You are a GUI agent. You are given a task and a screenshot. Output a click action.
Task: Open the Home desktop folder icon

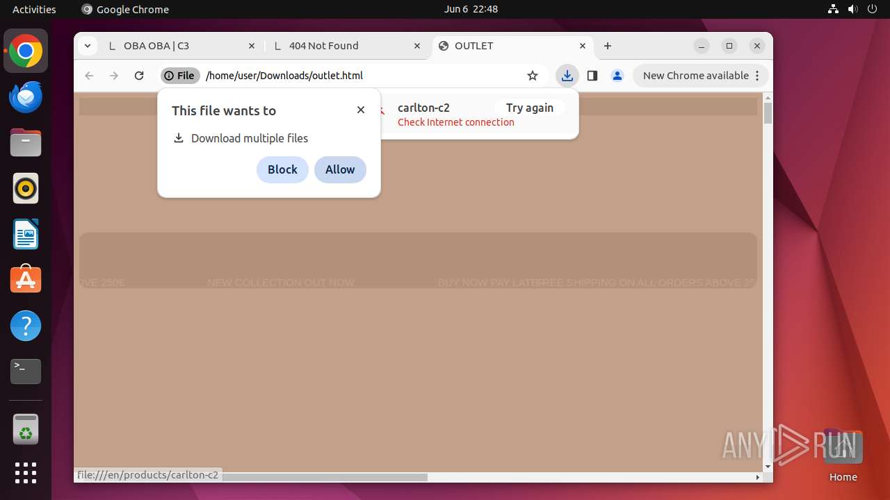(x=843, y=456)
